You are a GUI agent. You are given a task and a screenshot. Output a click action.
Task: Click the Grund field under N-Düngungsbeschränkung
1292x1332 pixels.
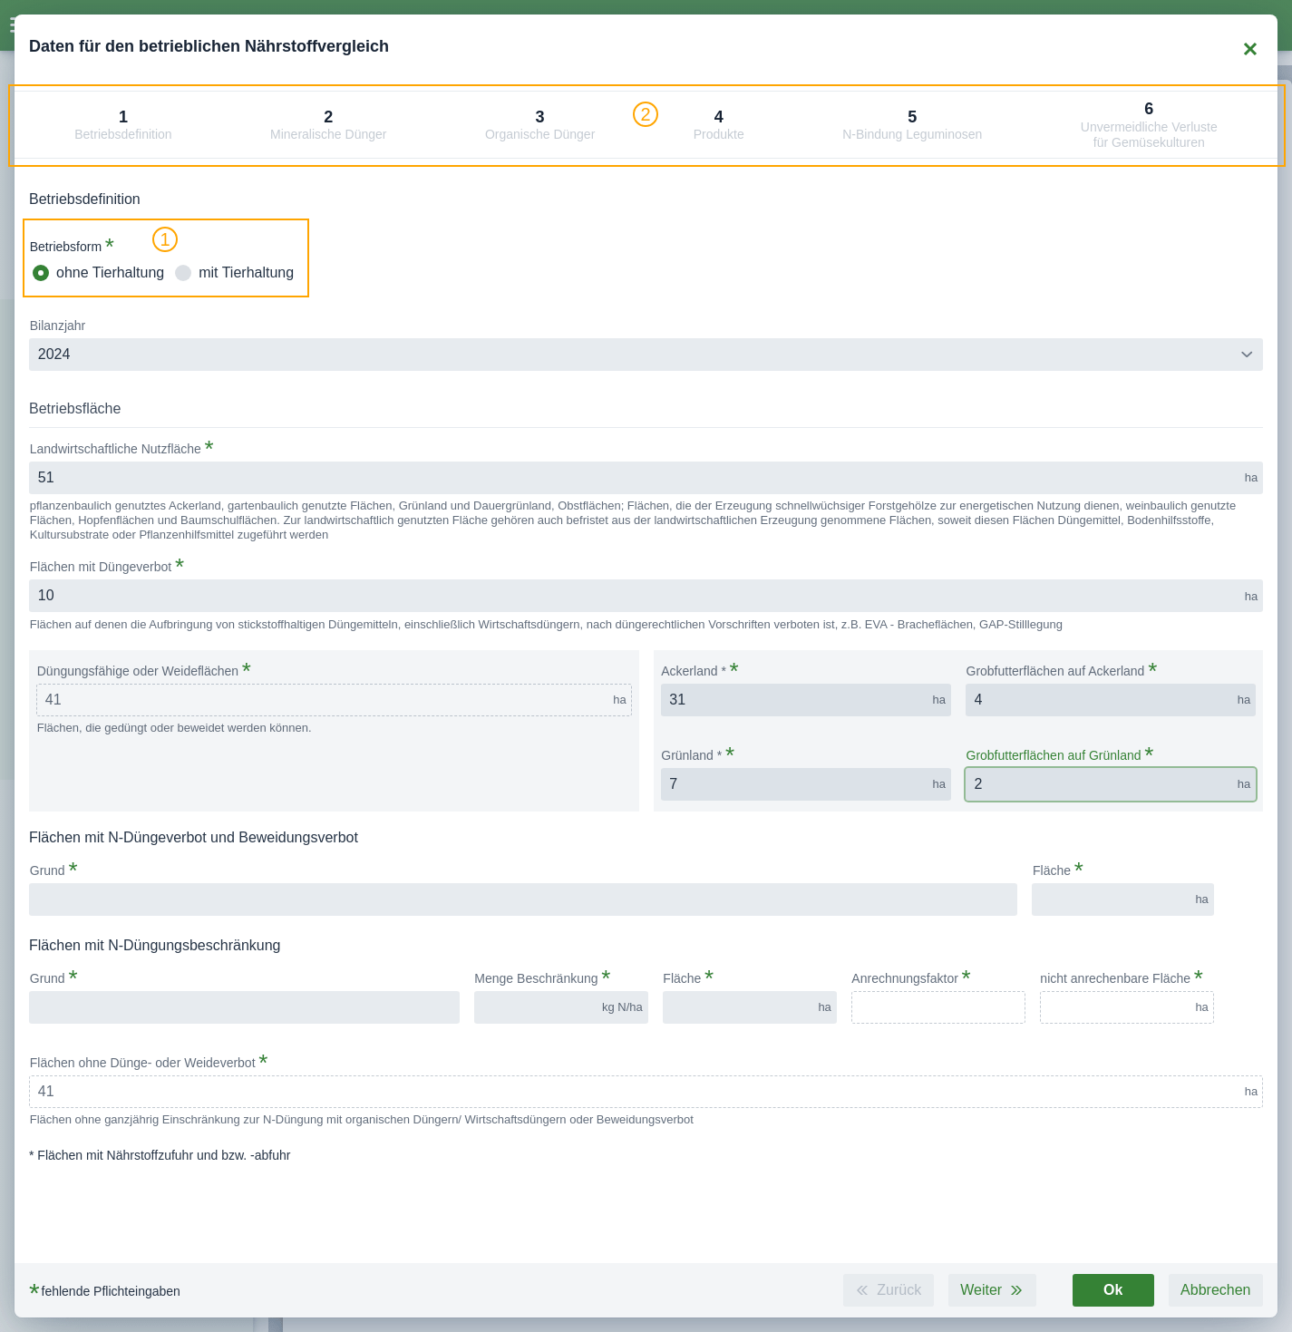[x=244, y=1007]
